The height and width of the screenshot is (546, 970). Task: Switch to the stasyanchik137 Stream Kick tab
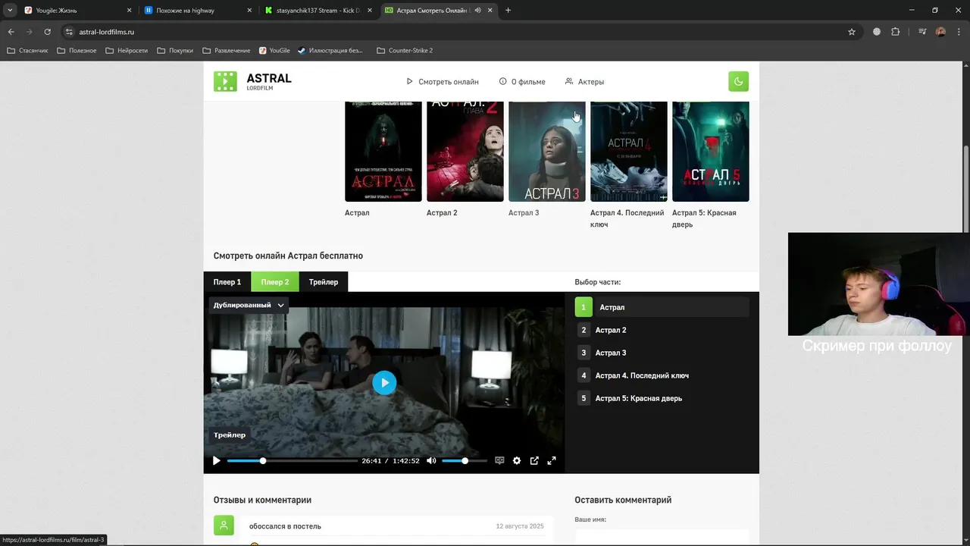point(319,11)
